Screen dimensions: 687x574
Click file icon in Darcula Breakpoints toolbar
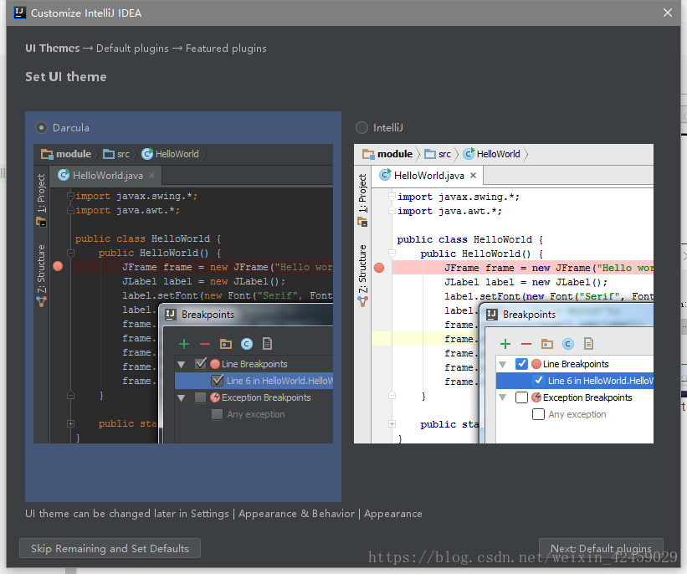[x=267, y=344]
